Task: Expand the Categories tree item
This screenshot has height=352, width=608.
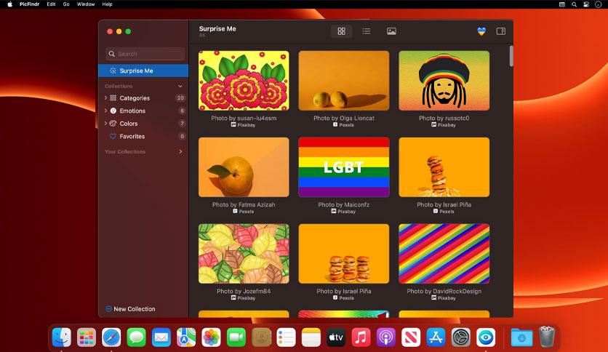Action: (105, 98)
